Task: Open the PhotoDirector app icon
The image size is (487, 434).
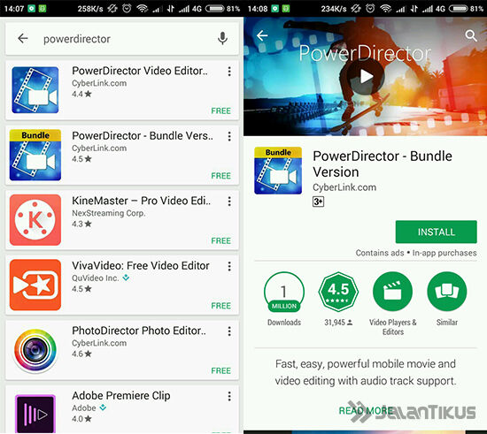Action: pyautogui.click(x=35, y=350)
